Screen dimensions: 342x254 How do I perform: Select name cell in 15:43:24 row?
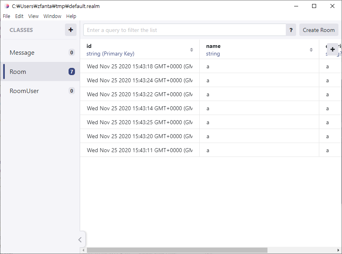[259, 80]
